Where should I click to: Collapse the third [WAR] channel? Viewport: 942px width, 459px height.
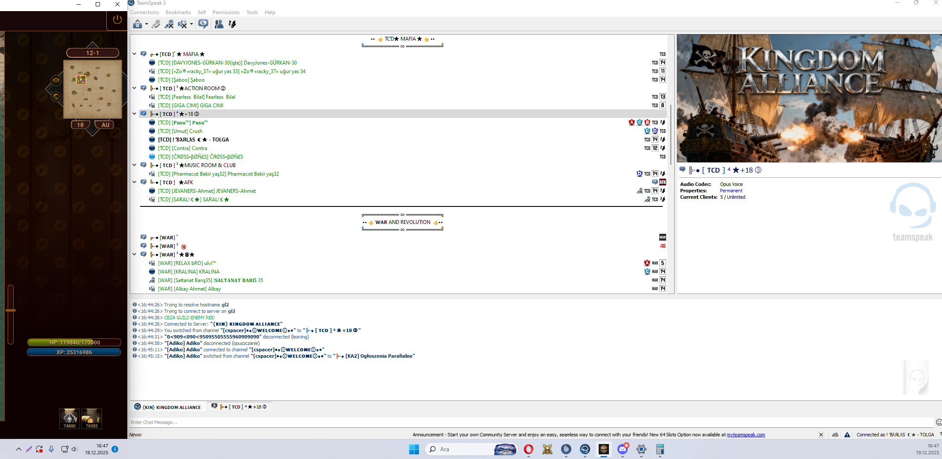click(135, 255)
